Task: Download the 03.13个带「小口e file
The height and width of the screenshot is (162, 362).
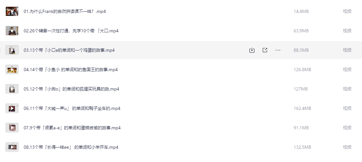Action: 252,50
